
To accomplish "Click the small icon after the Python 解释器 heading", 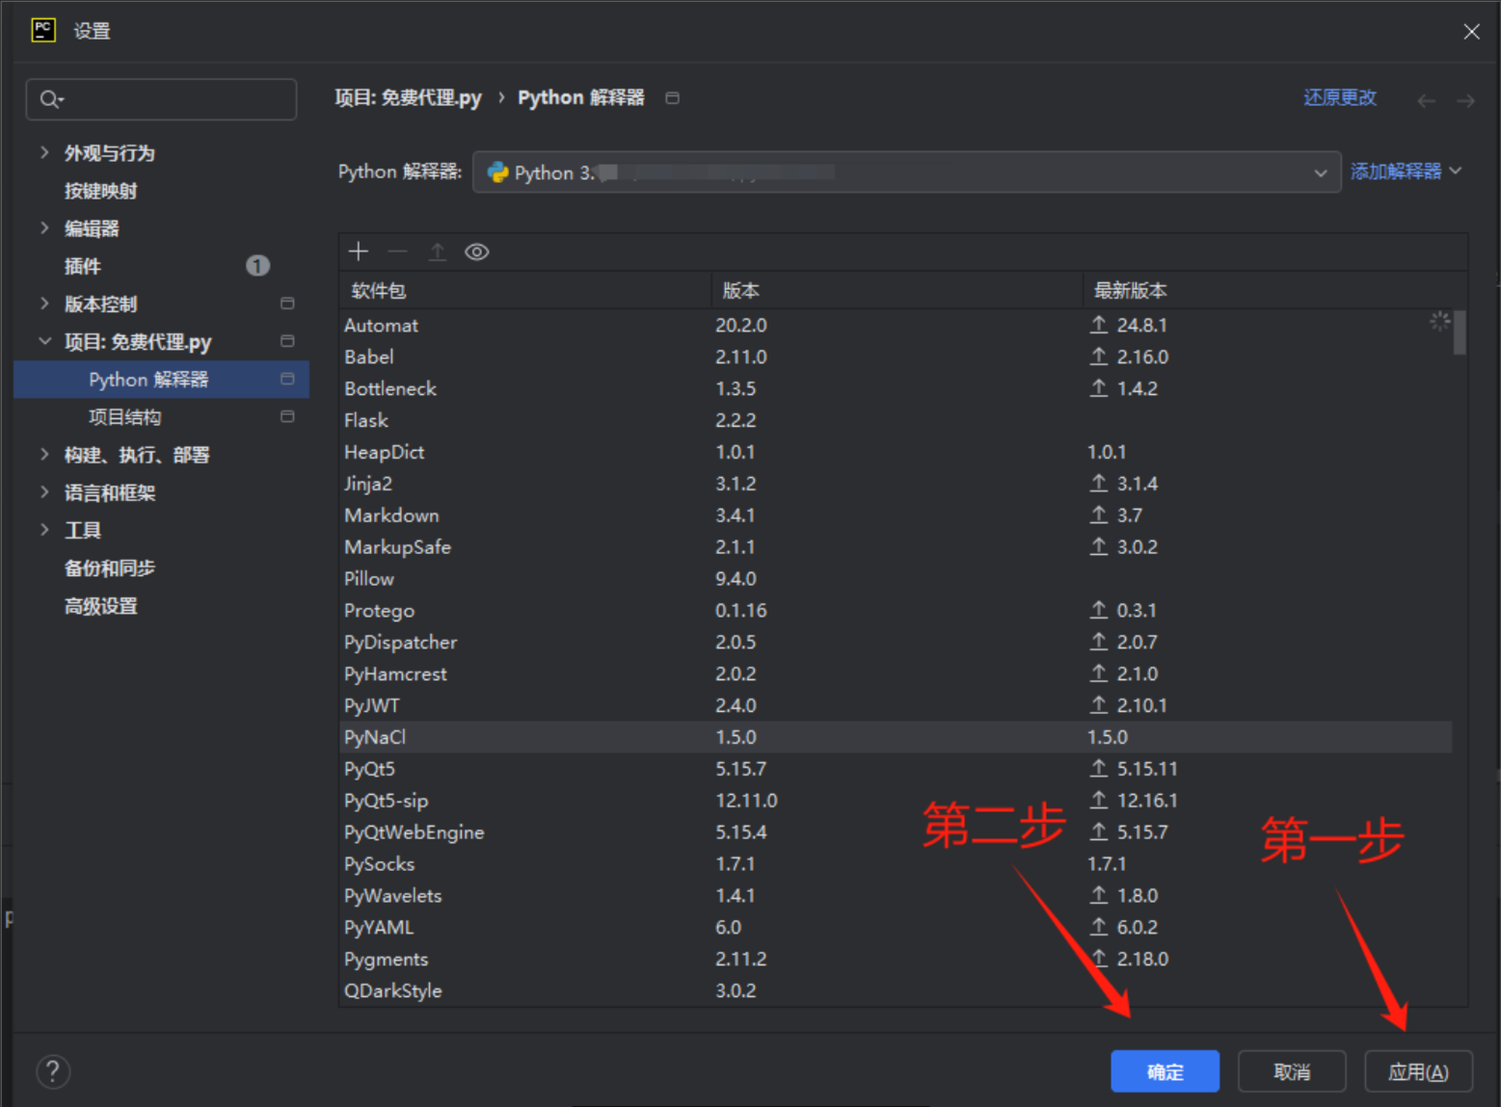I will click(673, 97).
